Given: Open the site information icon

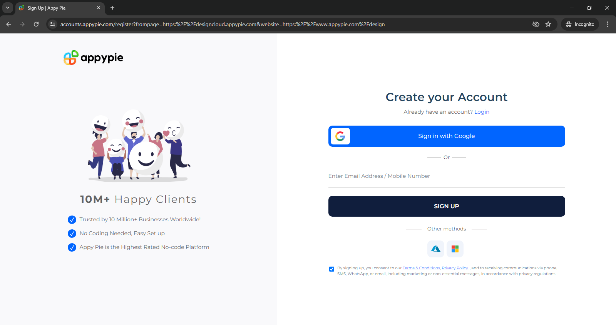Looking at the screenshot, I should [x=53, y=24].
